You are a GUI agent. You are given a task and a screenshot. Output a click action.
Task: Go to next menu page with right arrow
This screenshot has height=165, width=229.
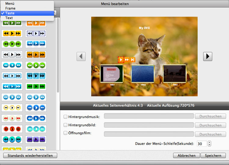pos(208,56)
